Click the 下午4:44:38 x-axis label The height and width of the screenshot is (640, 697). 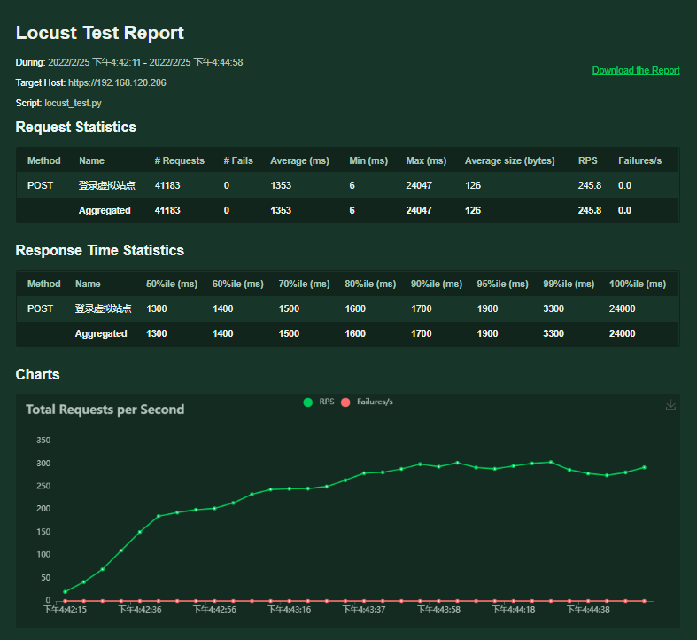pos(588,610)
